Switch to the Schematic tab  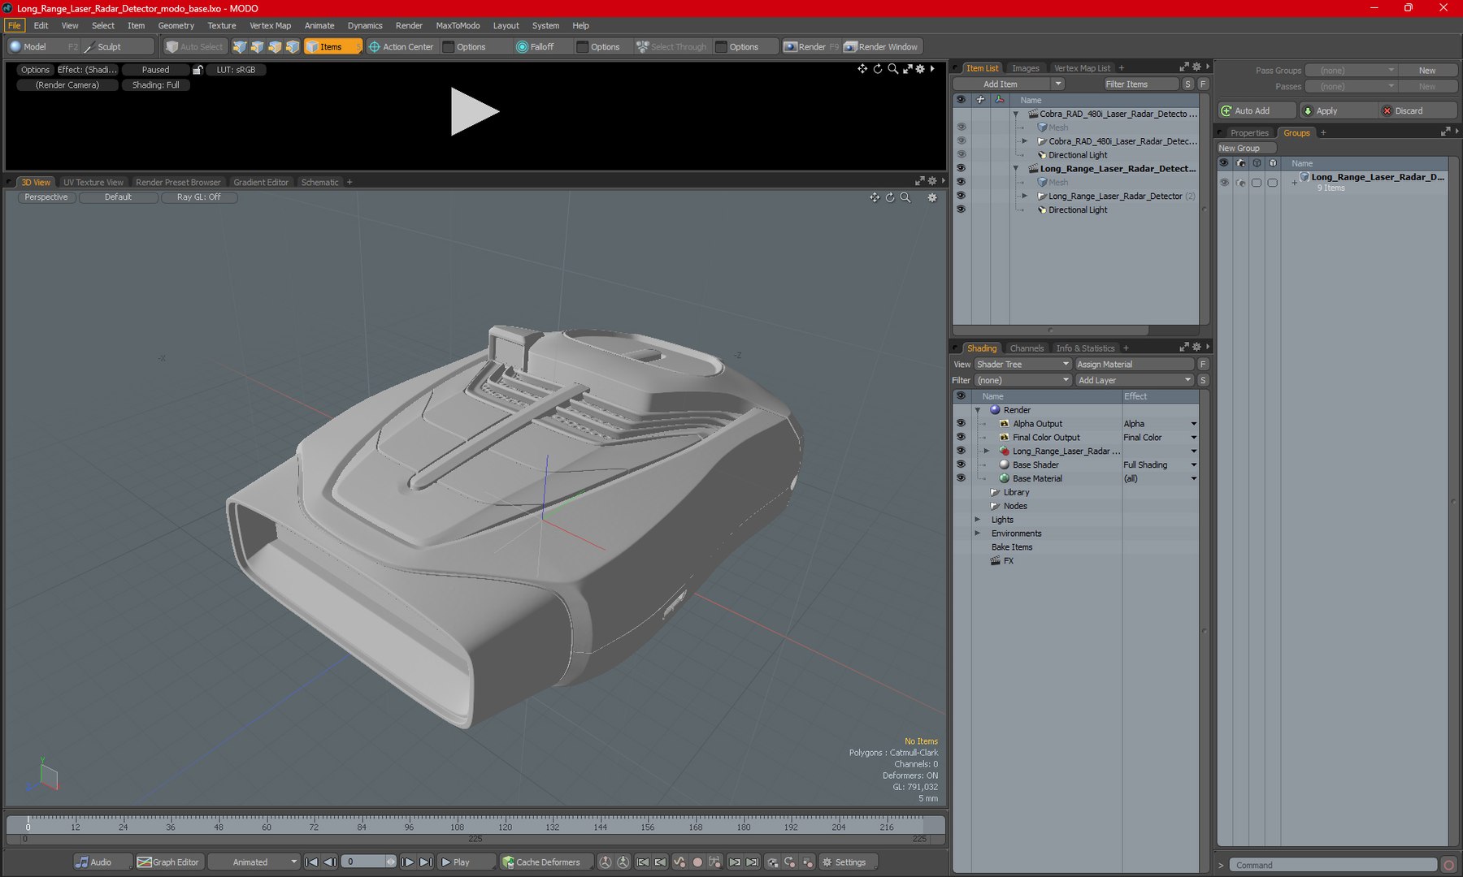tap(319, 183)
